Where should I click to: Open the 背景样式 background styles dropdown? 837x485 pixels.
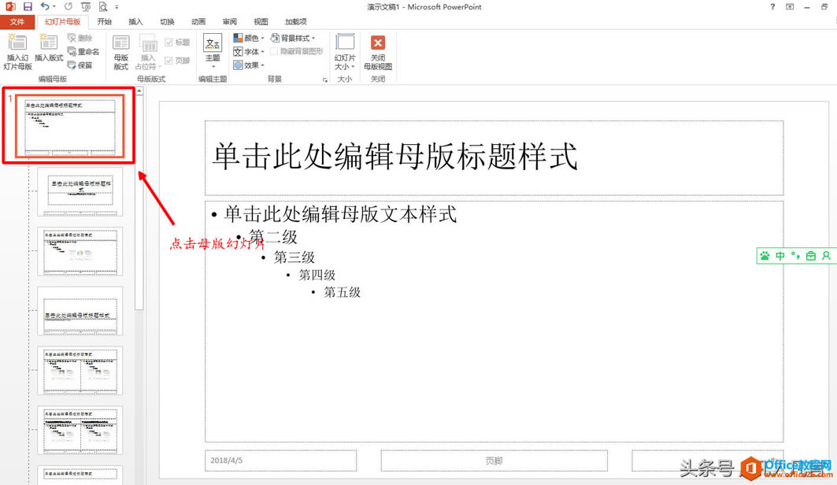[293, 38]
